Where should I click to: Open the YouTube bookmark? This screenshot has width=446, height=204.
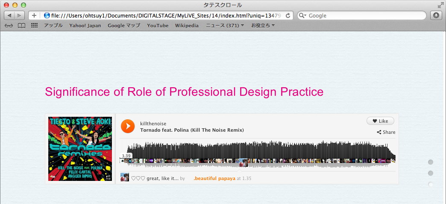point(158,26)
